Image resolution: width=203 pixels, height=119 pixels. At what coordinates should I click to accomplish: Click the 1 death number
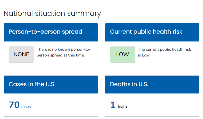(x=113, y=105)
